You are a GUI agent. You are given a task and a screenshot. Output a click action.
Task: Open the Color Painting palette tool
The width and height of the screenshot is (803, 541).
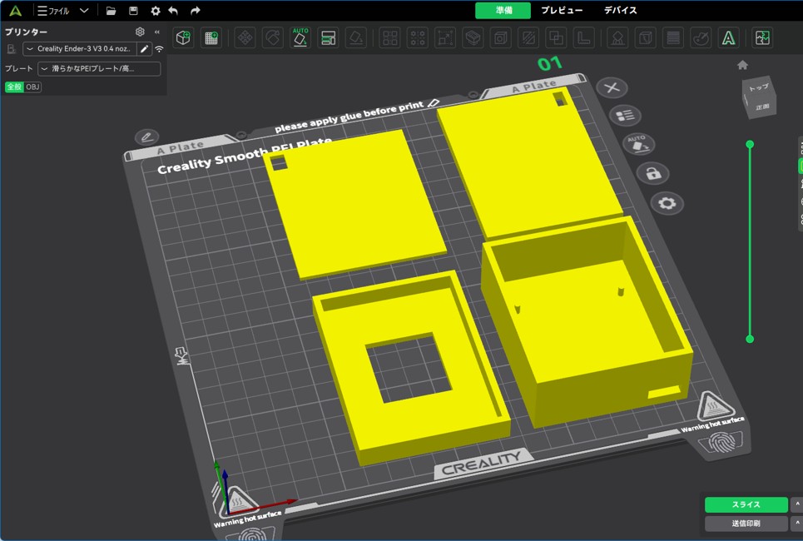tap(701, 37)
